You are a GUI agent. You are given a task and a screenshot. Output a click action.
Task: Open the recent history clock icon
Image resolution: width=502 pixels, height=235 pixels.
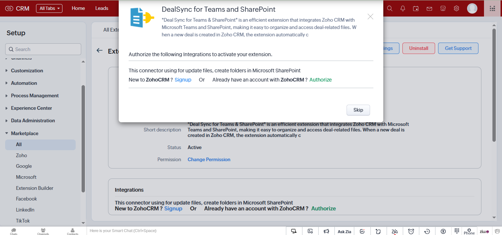(x=427, y=231)
